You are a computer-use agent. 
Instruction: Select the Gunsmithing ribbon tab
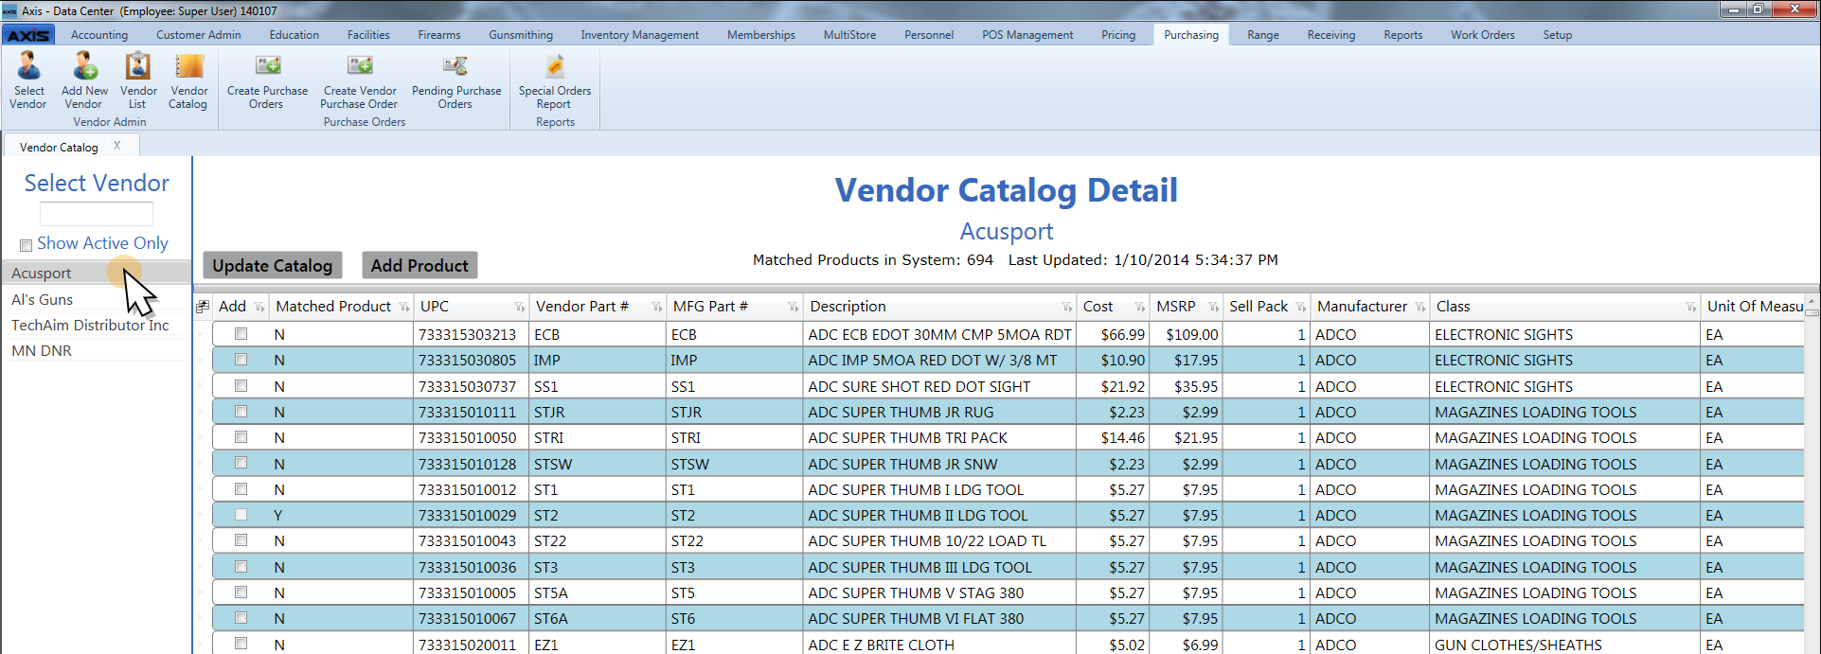(521, 35)
